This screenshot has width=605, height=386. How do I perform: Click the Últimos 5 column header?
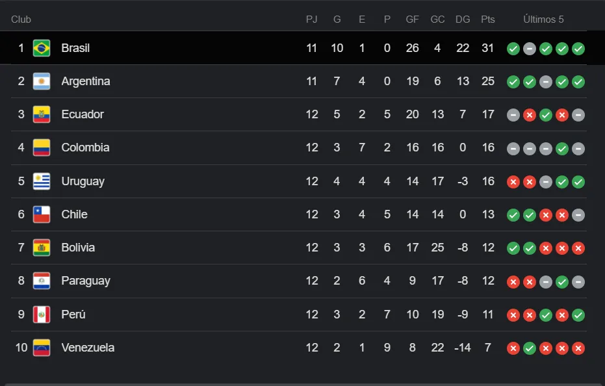coord(543,19)
